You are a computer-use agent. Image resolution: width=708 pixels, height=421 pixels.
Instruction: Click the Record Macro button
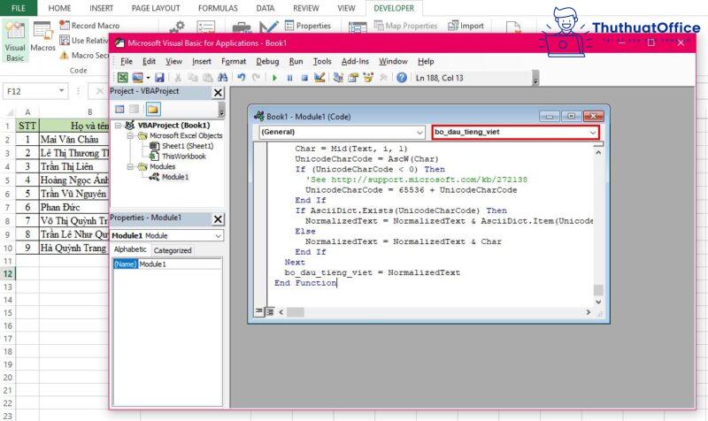(x=88, y=26)
